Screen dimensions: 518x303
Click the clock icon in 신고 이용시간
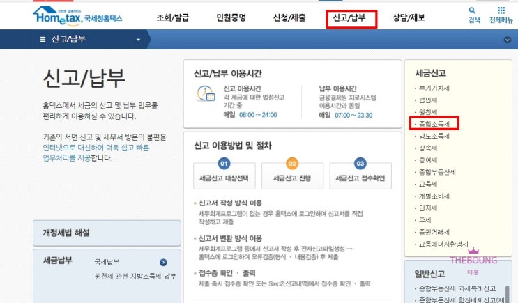tap(206, 94)
